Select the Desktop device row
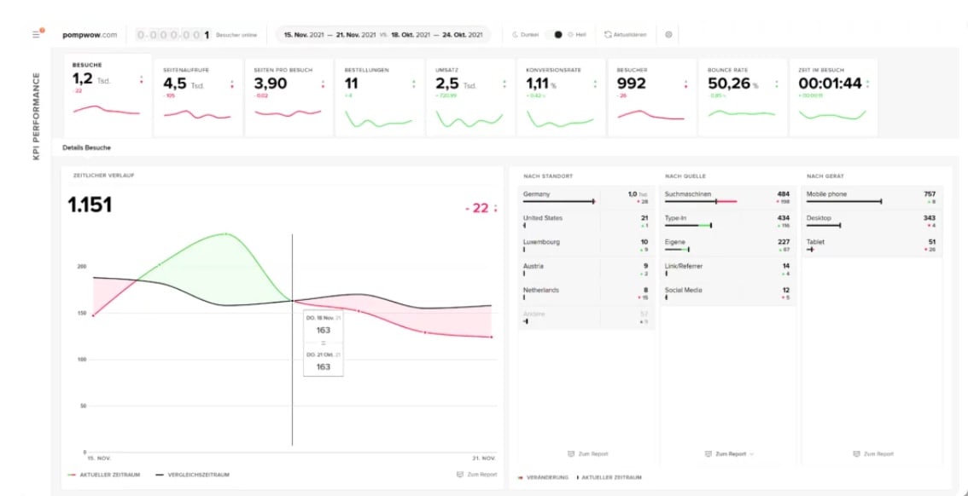Screen dimensions: 968x496 tap(872, 222)
